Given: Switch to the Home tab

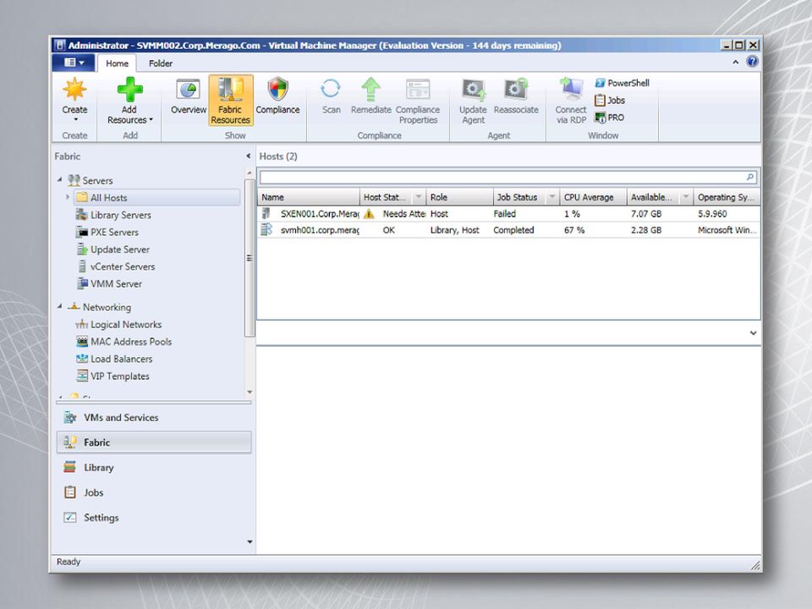Looking at the screenshot, I should [117, 63].
